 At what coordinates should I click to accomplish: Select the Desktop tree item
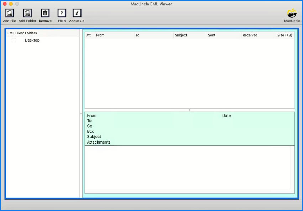(x=32, y=40)
